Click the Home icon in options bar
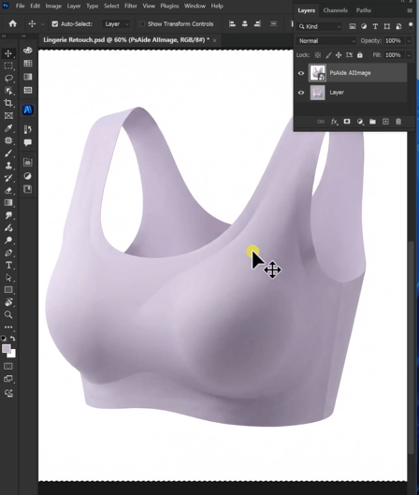419x495 pixels. click(x=12, y=23)
